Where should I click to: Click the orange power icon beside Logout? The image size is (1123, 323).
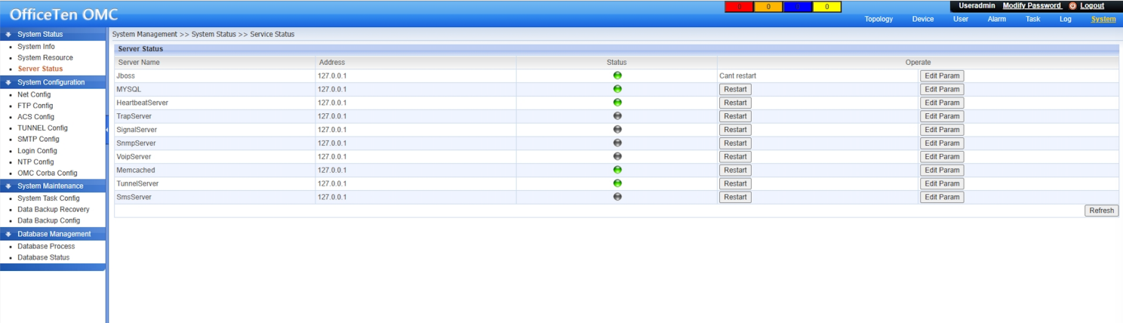point(1072,6)
